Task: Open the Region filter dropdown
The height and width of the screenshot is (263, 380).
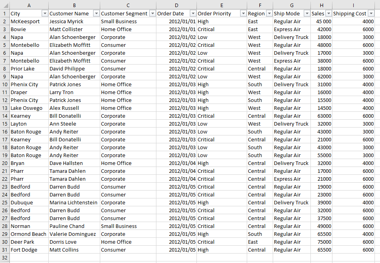Action: [269, 14]
